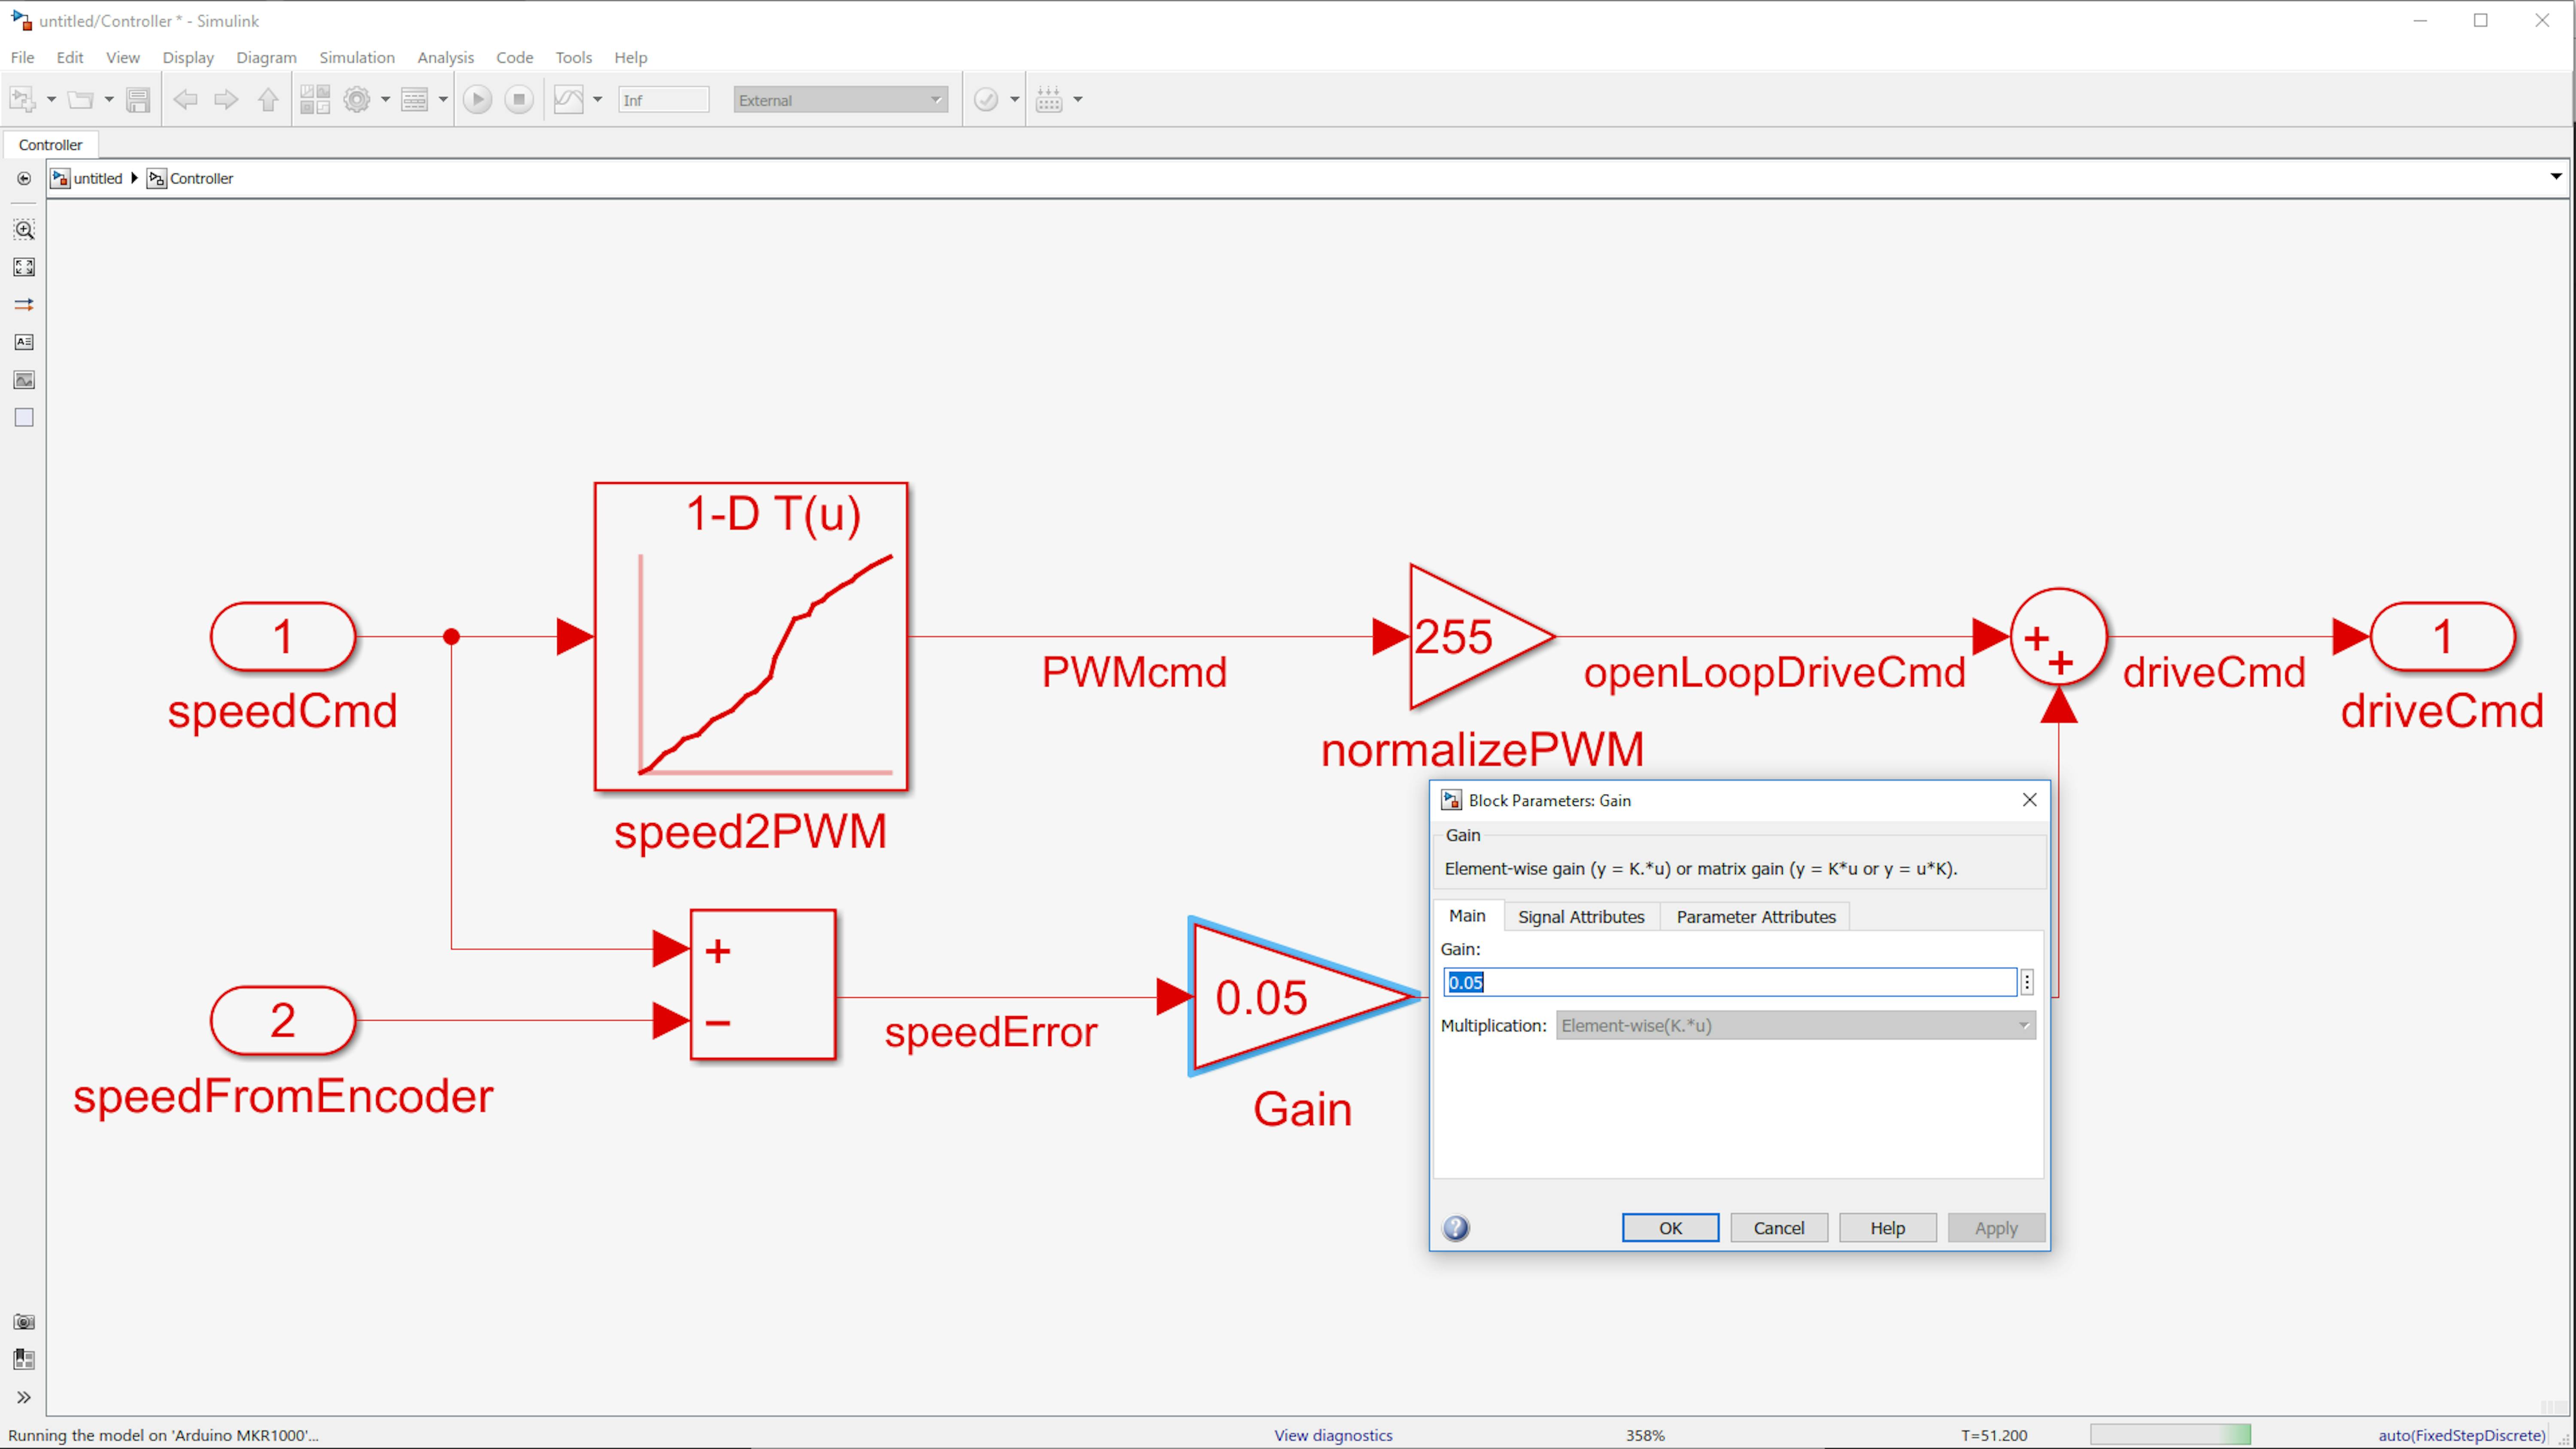
Task: Click the Run simulation play button
Action: pos(478,100)
